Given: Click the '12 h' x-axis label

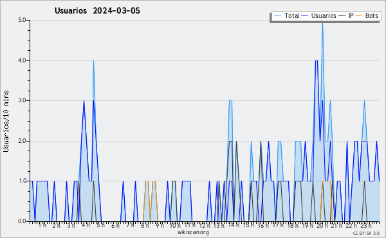Looking at the screenshot, I should 205,226.
